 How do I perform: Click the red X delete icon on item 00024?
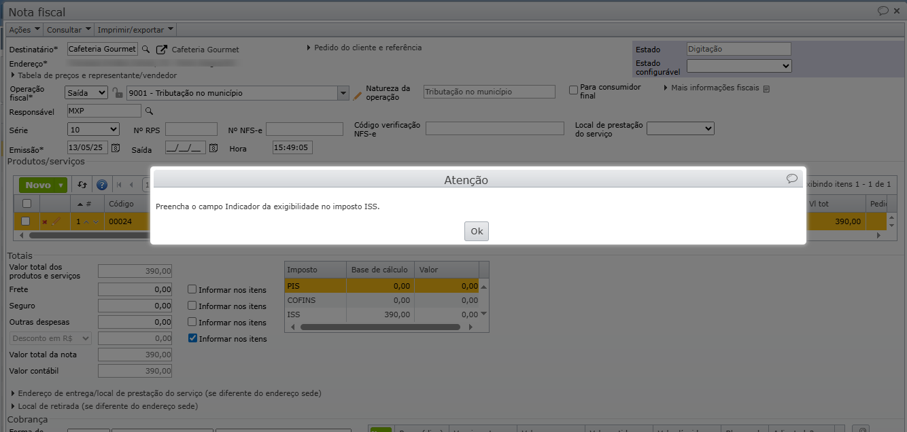pyautogui.click(x=45, y=221)
